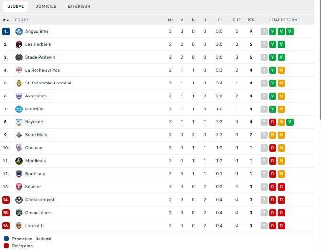Click the Lorient II team logo
The height and width of the screenshot is (252, 321).
19,226
